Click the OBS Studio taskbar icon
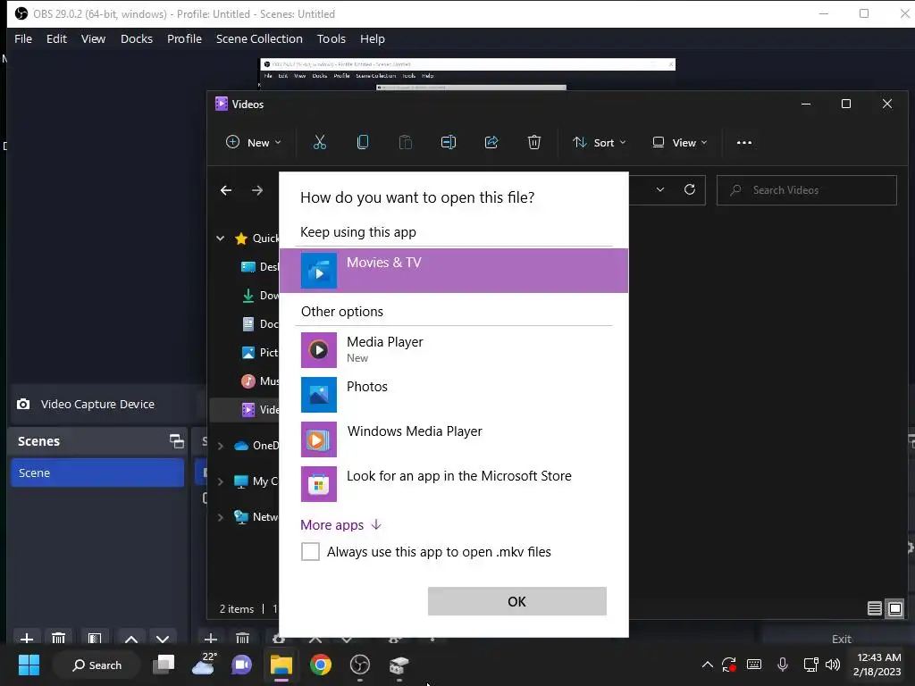915x686 pixels. [360, 665]
